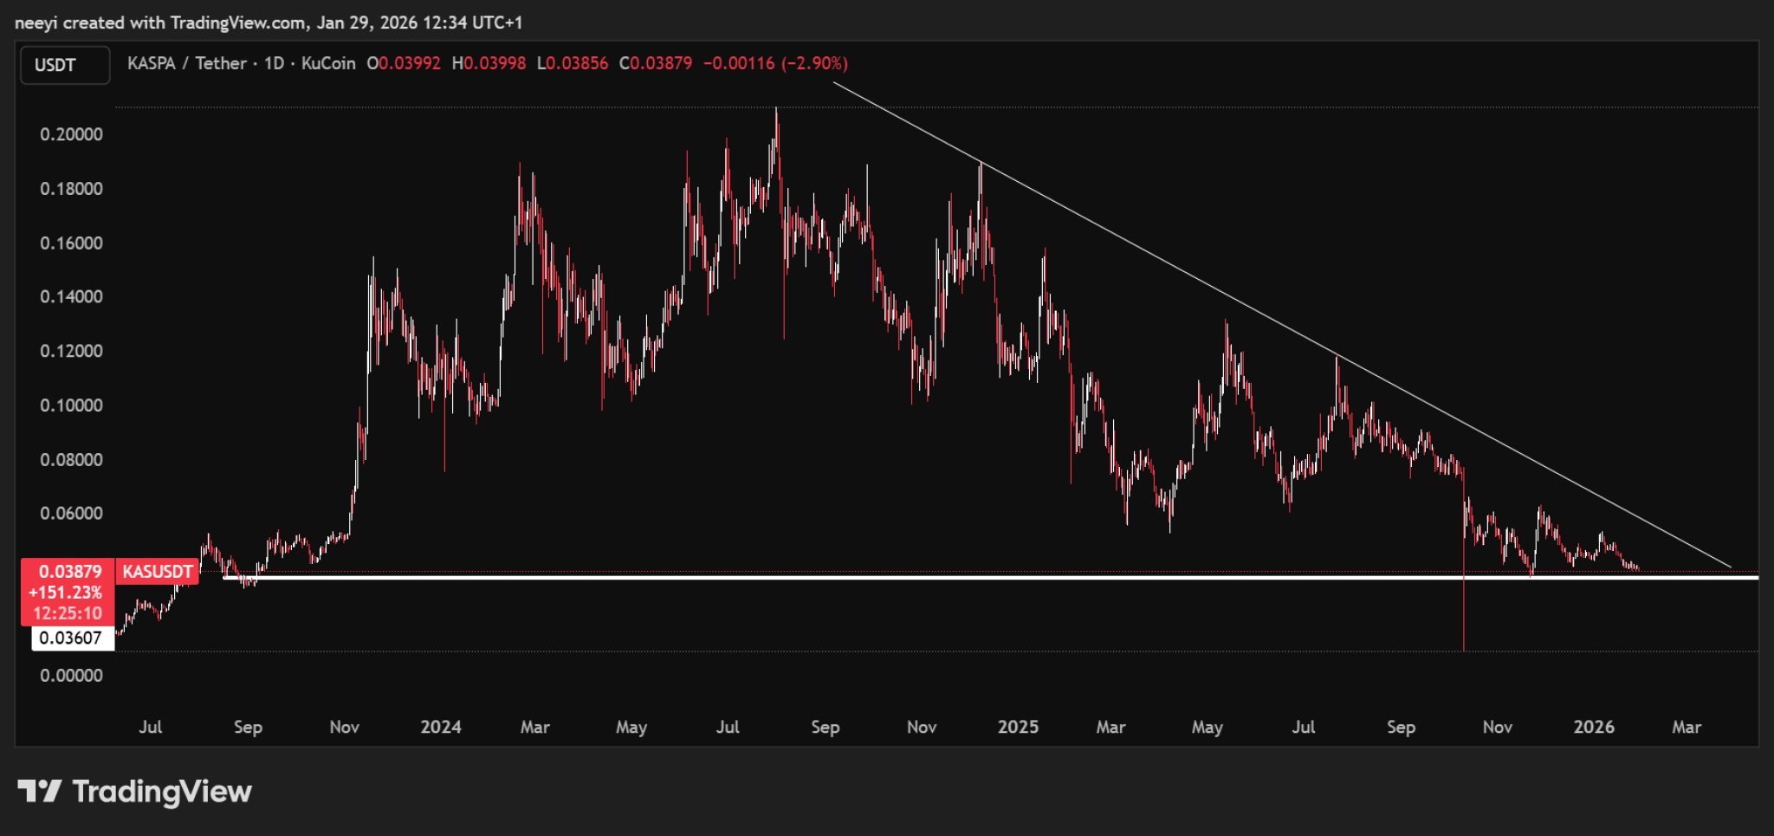Select the white 0.03607 price label

coord(71,638)
